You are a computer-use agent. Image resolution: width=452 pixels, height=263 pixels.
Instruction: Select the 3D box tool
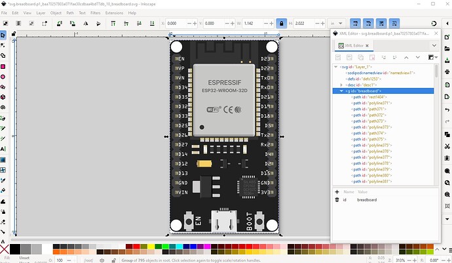pyautogui.click(x=3, y=97)
